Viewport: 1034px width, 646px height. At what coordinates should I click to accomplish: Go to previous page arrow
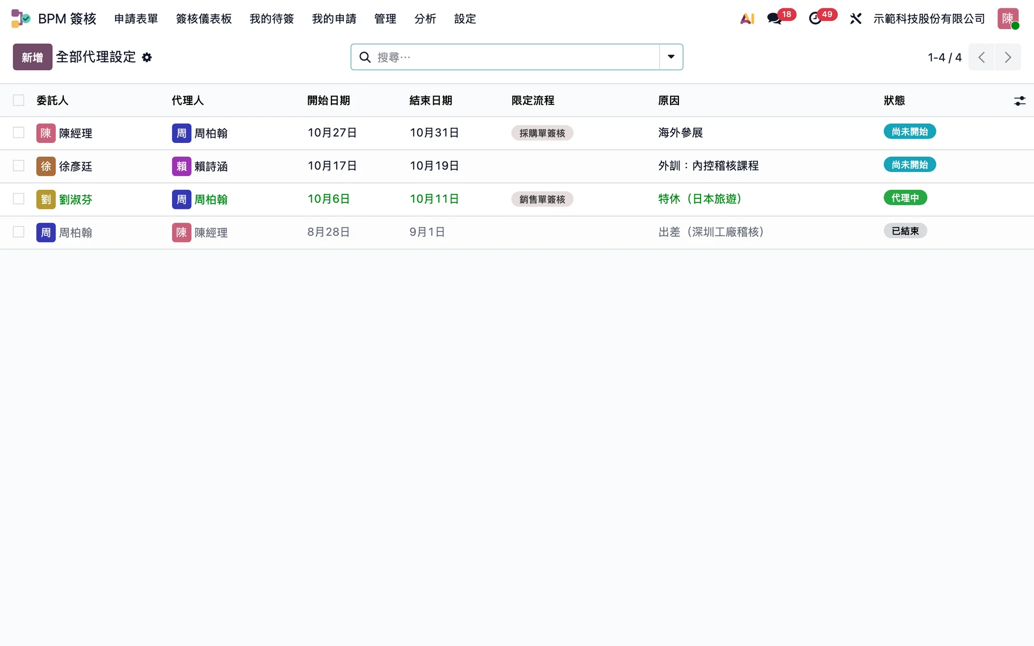pos(982,57)
